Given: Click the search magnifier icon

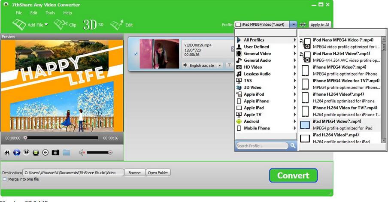Looking at the screenshot, I should click(x=293, y=146).
